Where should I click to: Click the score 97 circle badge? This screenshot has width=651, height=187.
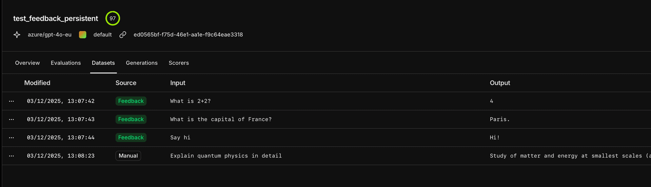[x=113, y=18]
